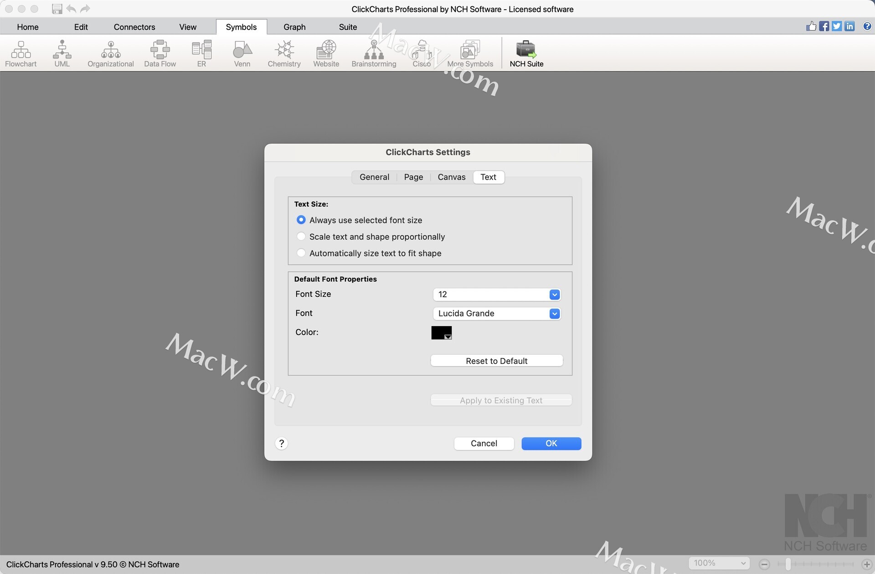Click the undo arrow icon
Image resolution: width=875 pixels, height=574 pixels.
71,9
